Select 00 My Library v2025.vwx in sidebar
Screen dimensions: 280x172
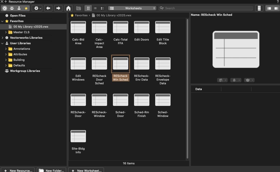click(31, 27)
